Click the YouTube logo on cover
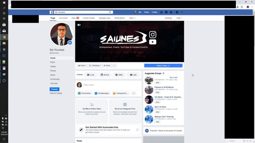The image size is (255, 143). click(x=152, y=42)
